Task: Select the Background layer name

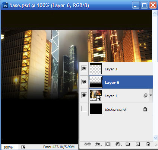Action: [116, 109]
